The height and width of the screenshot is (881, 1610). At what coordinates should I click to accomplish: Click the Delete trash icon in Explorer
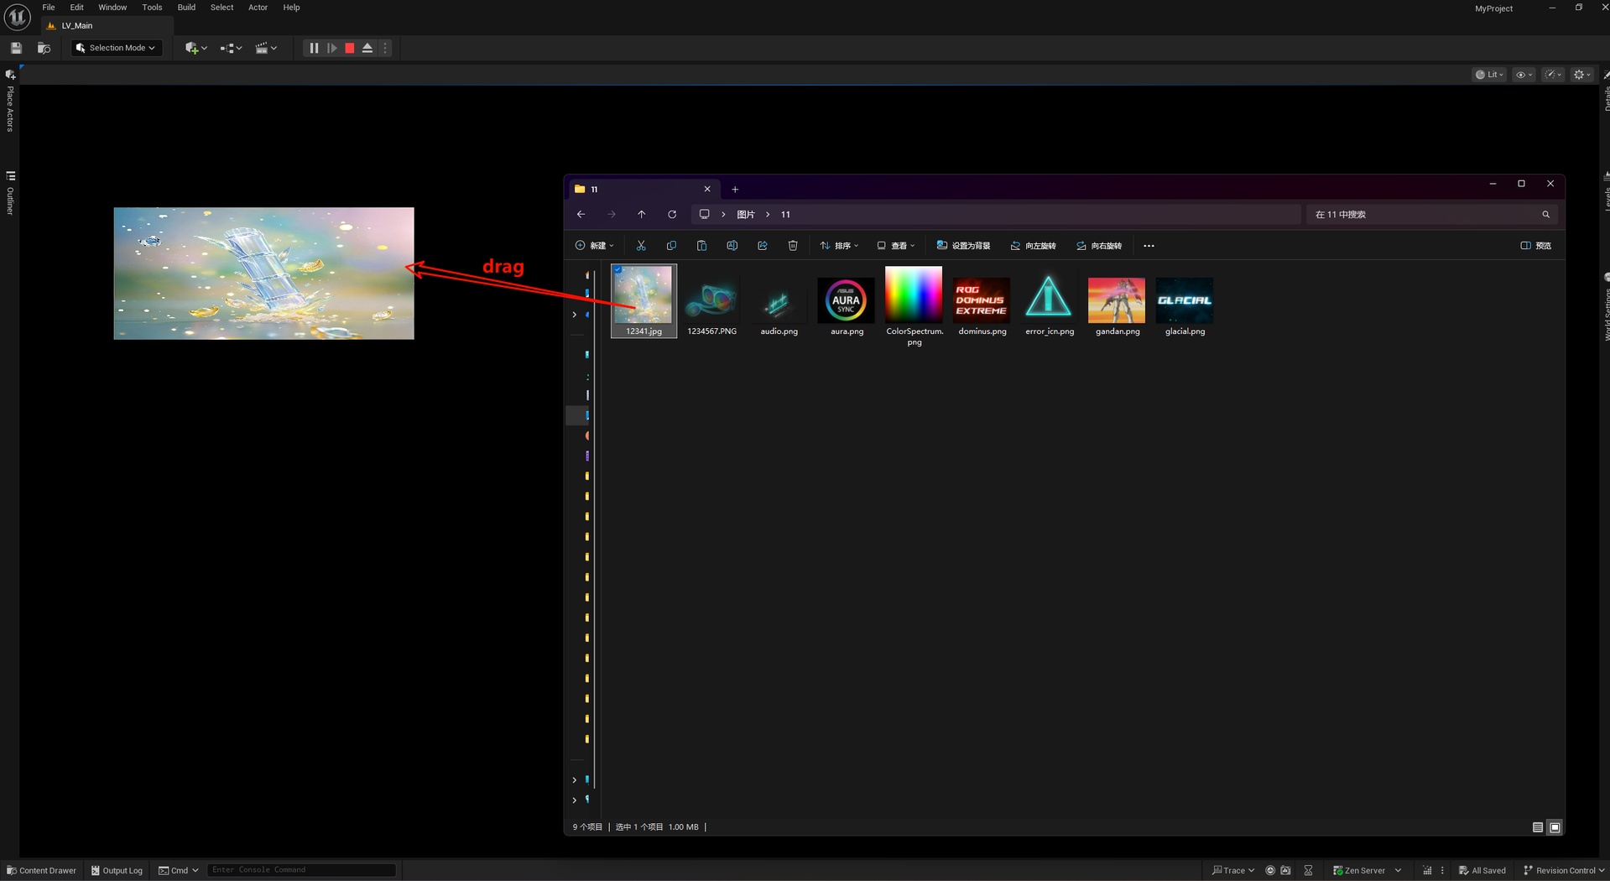click(x=793, y=246)
